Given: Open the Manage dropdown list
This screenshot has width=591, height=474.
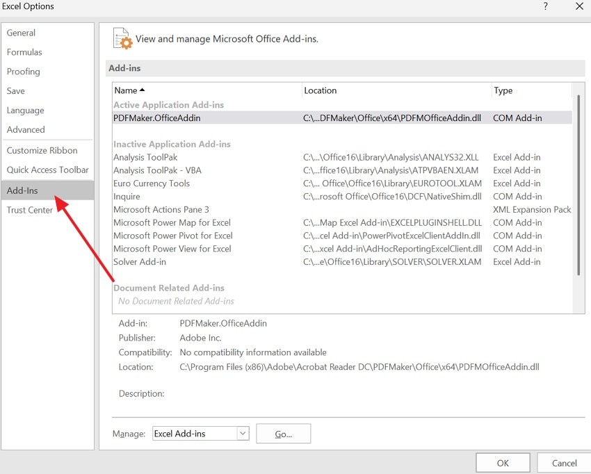Looking at the screenshot, I should click(x=243, y=434).
